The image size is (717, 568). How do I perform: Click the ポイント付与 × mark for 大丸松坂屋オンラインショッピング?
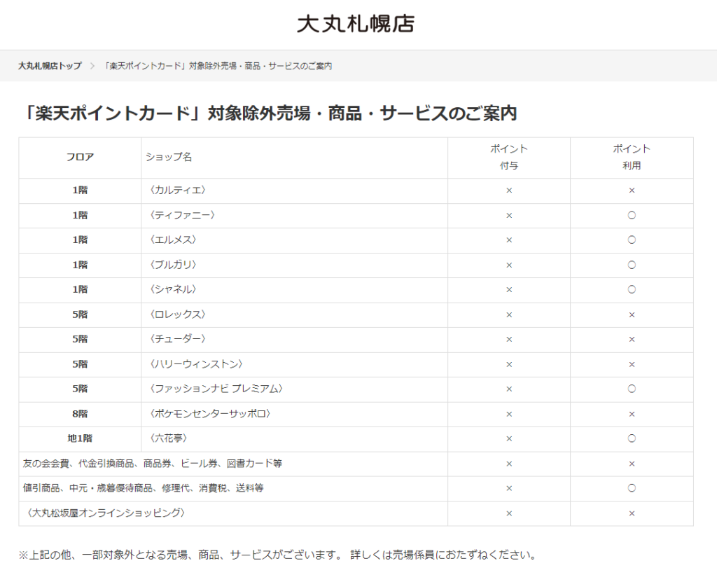(509, 513)
